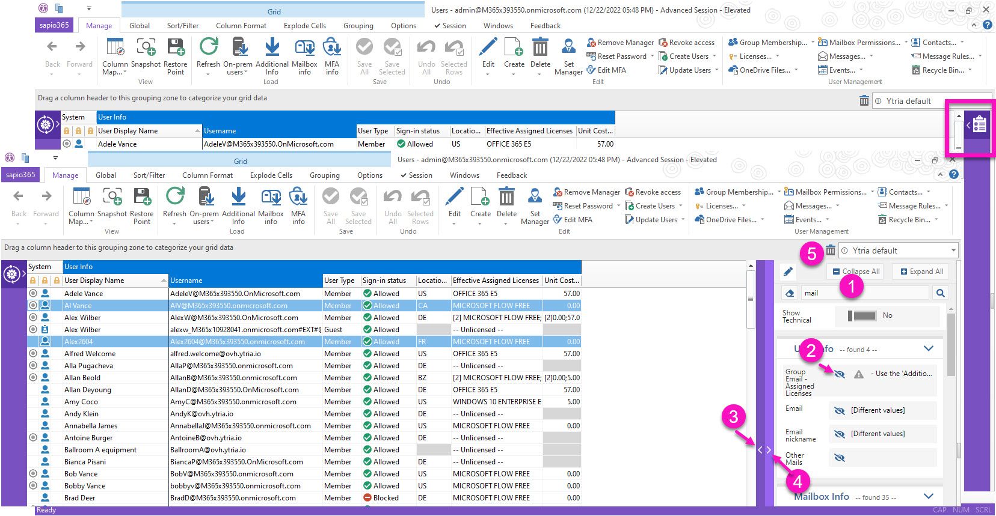The height and width of the screenshot is (516, 996).
Task: Click Refresh icon in the lower window ribbon
Action: [x=175, y=196]
